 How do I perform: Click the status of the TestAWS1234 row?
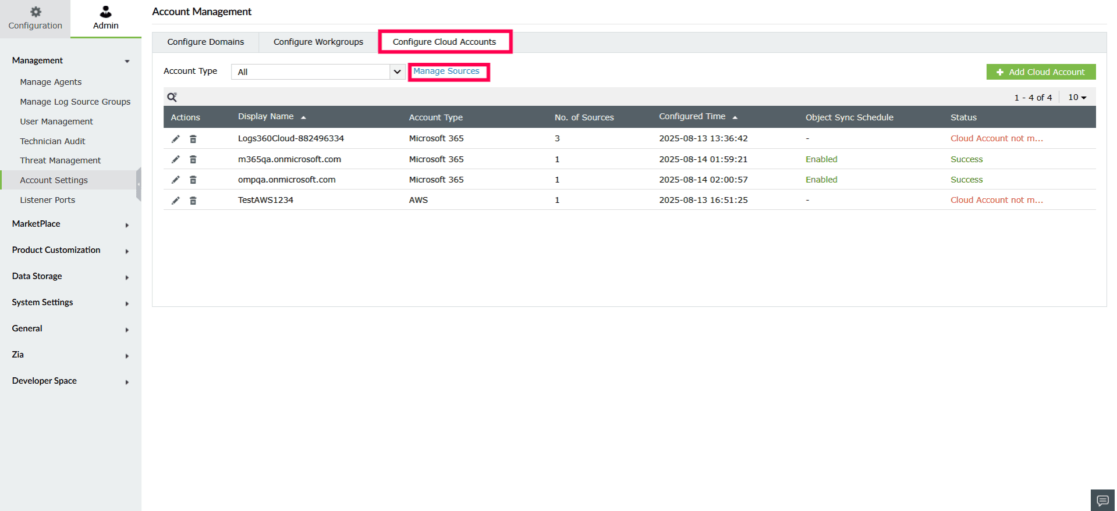click(x=997, y=200)
